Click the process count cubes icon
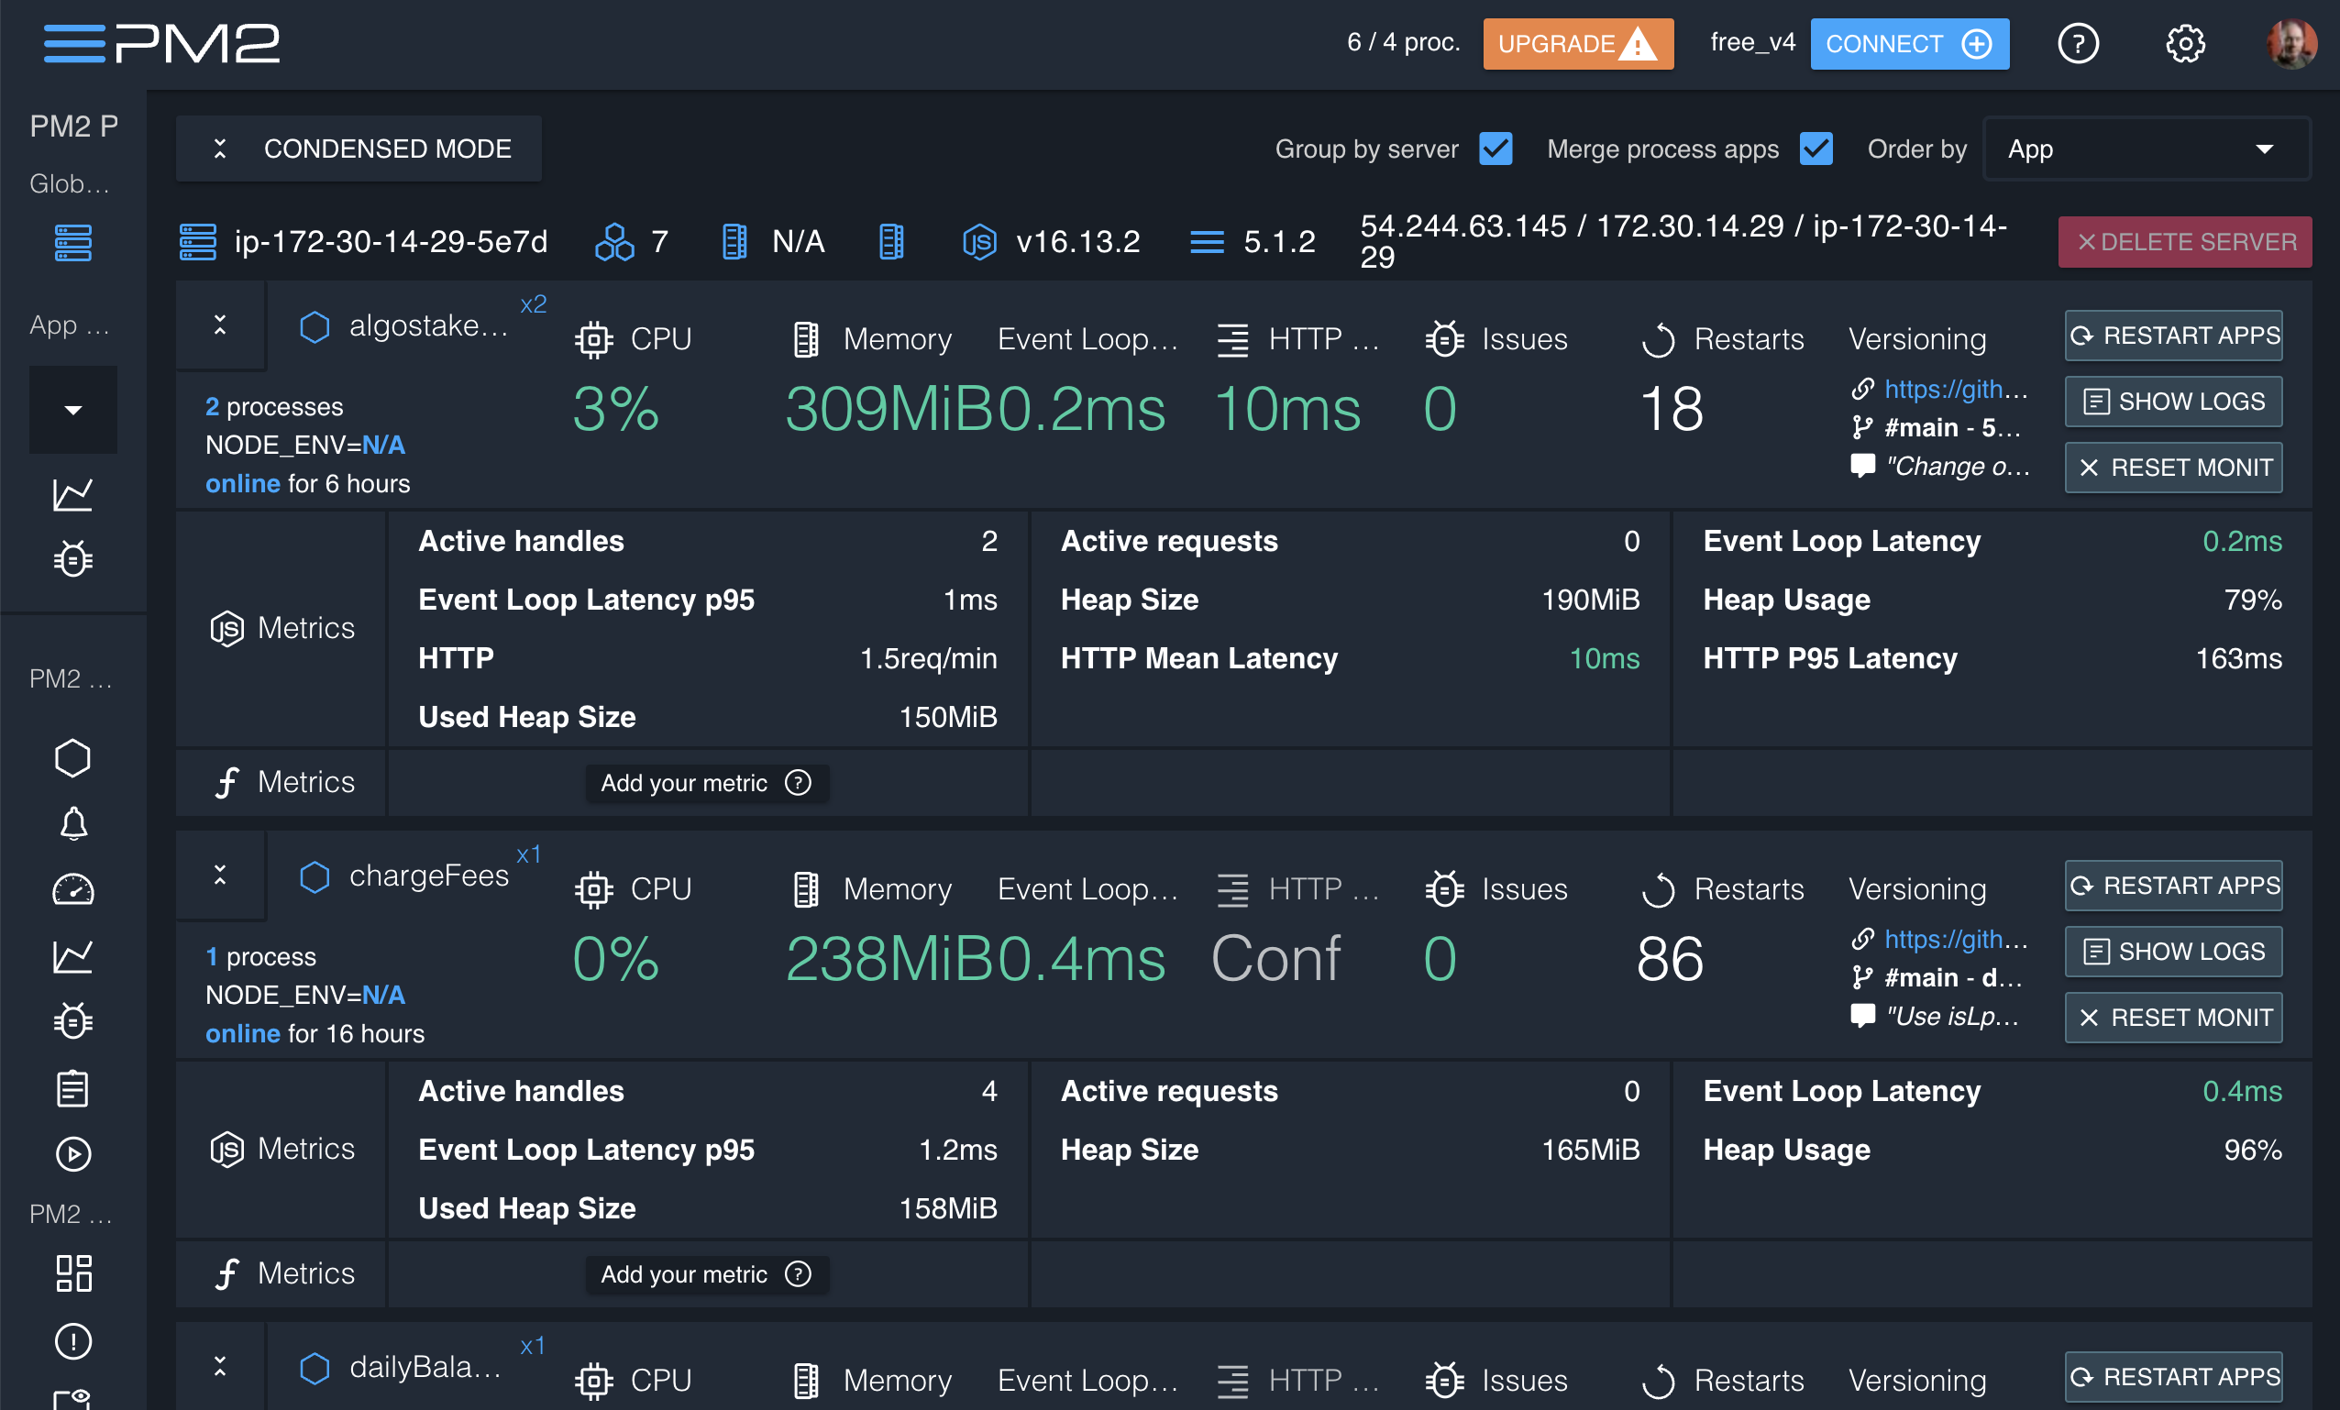This screenshot has height=1410, width=2340. (614, 242)
